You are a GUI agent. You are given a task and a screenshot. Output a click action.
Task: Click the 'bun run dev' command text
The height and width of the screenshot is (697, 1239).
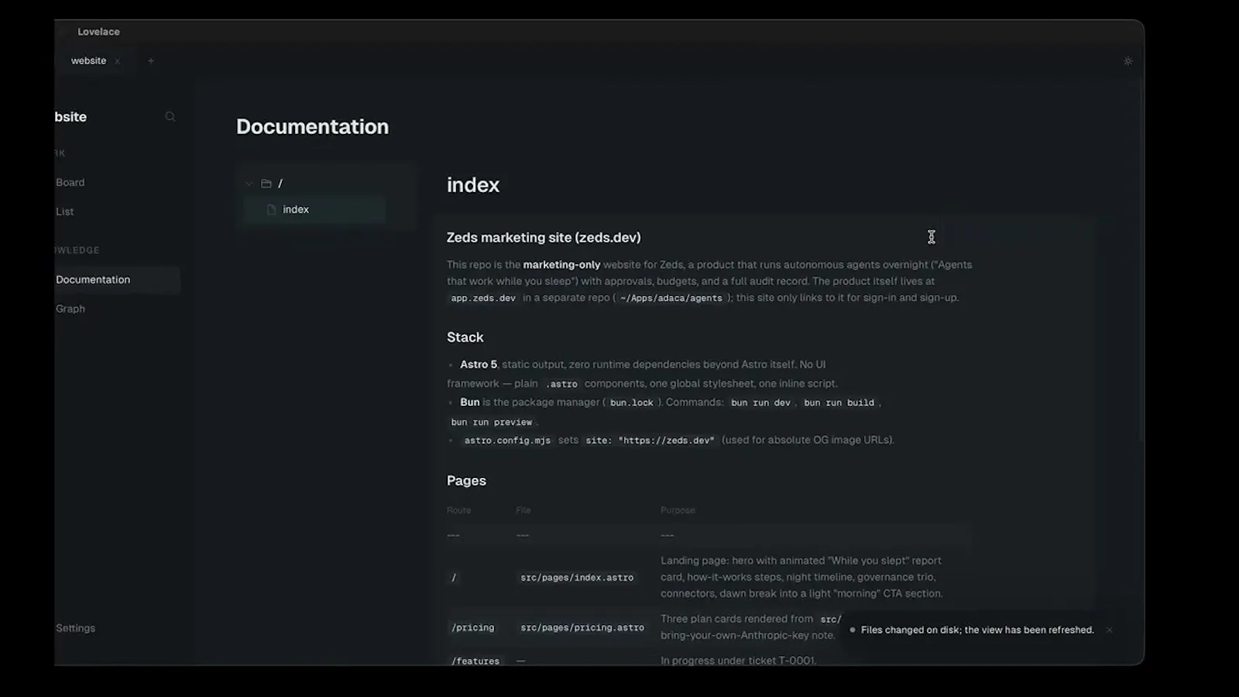coord(760,403)
